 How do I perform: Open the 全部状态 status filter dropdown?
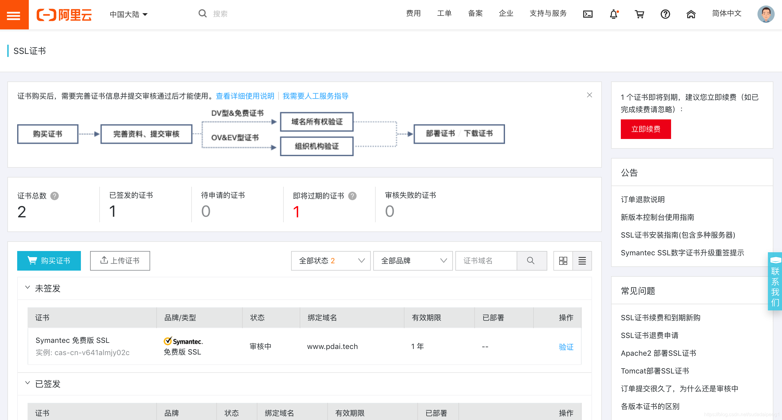[x=330, y=261]
